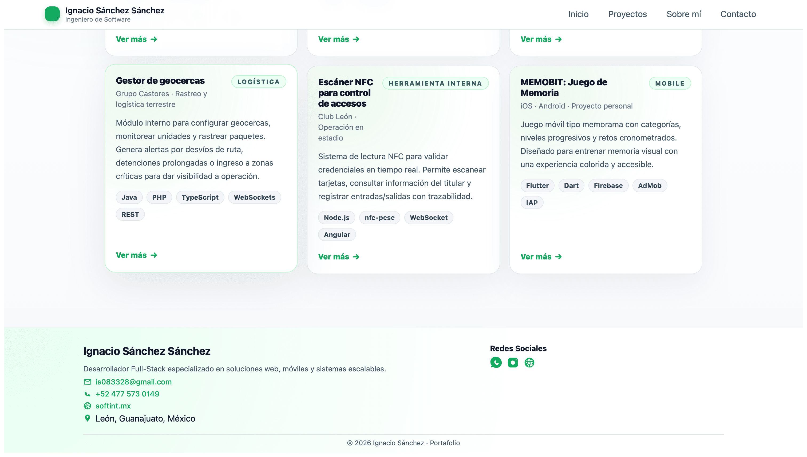Click MEMOBIT: Juego de Memoria title
Image resolution: width=807 pixels, height=457 pixels.
coord(564,87)
